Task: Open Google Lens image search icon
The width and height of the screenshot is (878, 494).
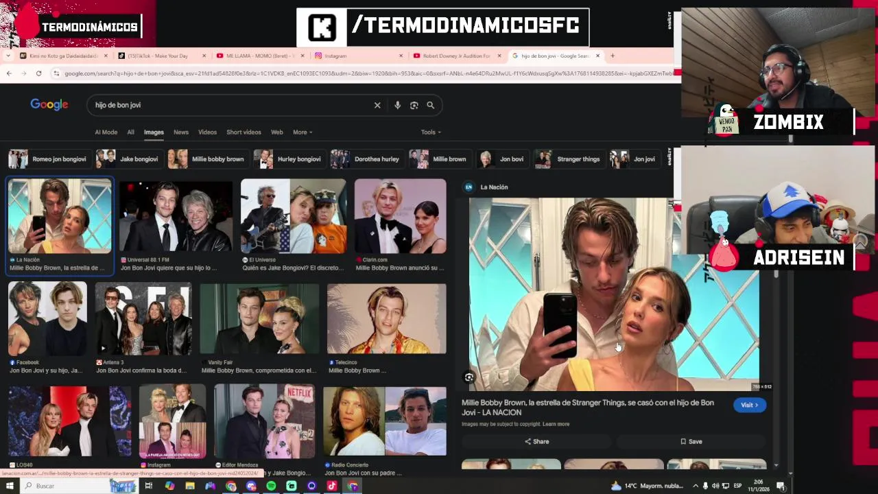Action: pos(414,105)
